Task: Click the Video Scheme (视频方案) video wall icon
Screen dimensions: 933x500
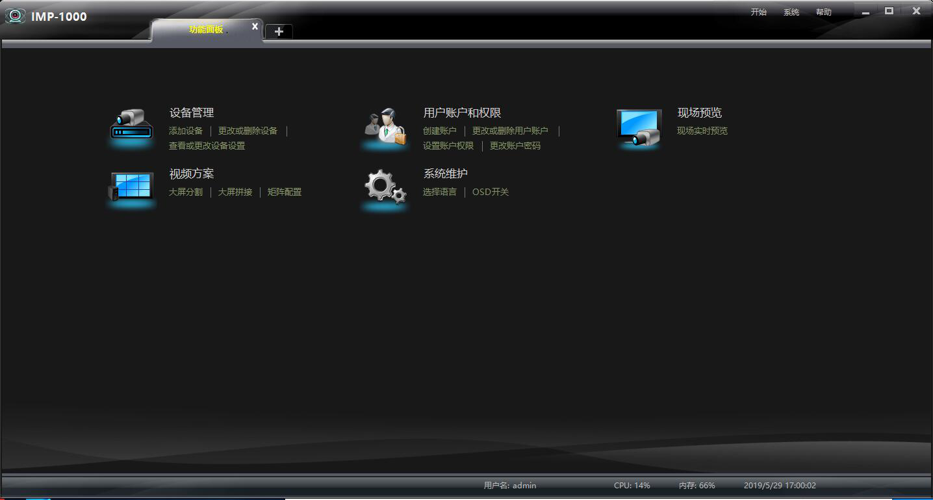Action: tap(131, 186)
